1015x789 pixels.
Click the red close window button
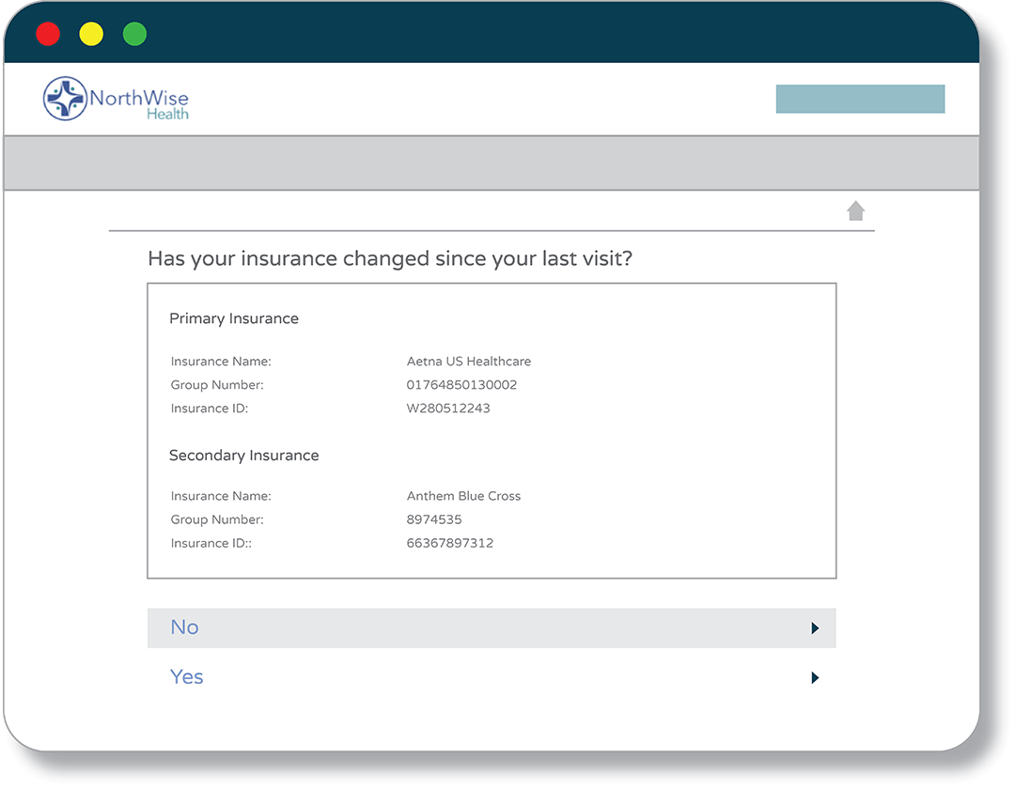[x=48, y=35]
